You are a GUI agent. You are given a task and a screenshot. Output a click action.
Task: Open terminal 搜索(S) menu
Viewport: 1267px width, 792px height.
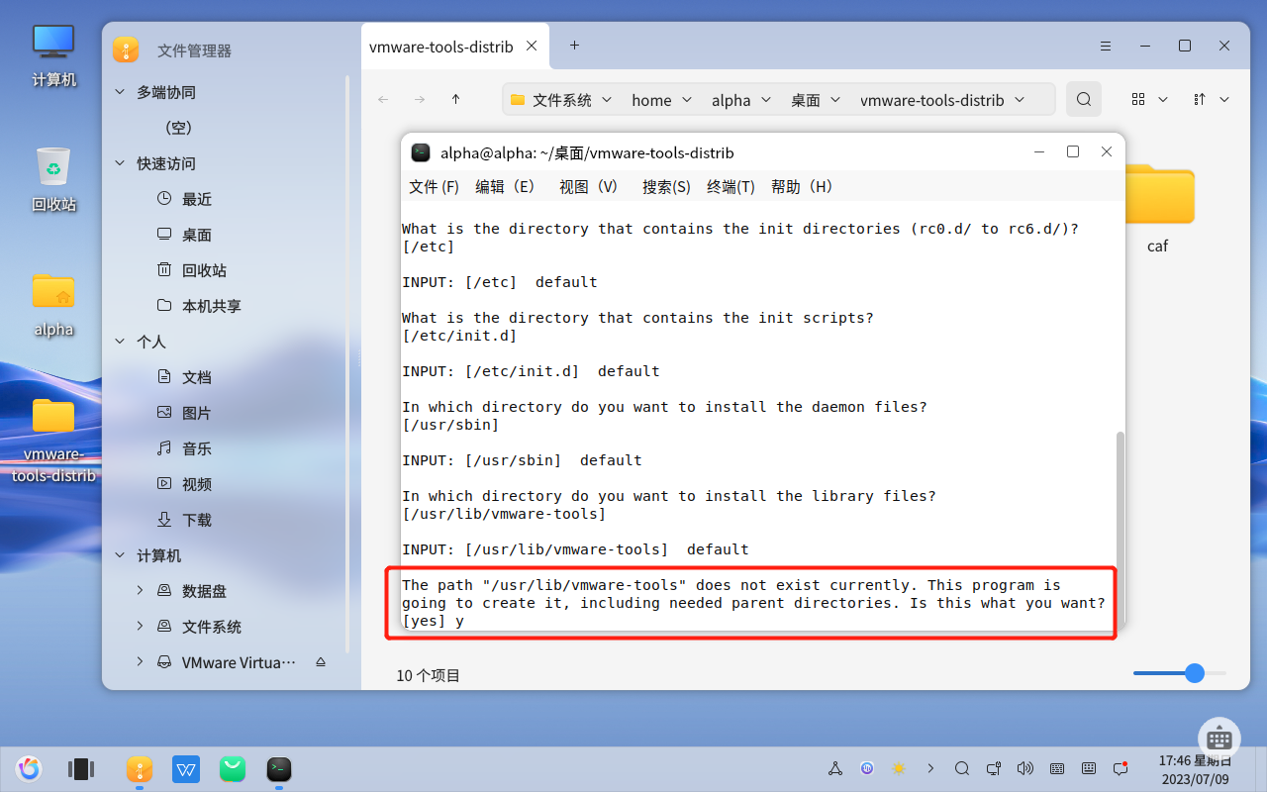[666, 186]
